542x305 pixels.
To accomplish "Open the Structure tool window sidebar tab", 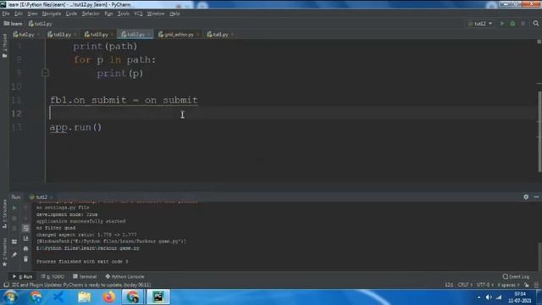I will coord(4,213).
